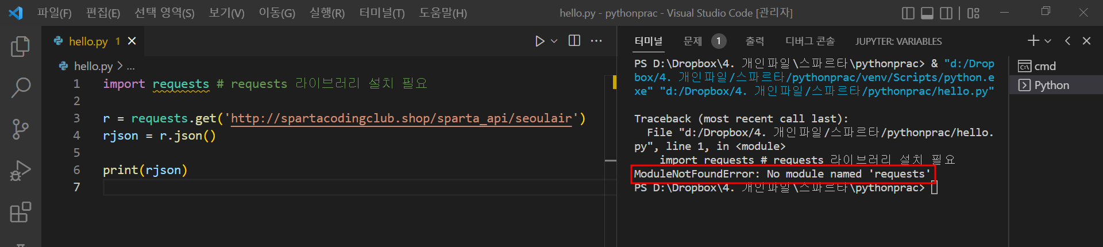Screen dimensions: 1103x247
Task: Open Run and Debug view
Action: click(20, 171)
